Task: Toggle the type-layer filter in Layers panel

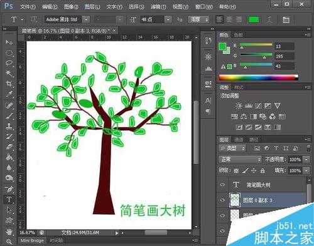Action: (x=276, y=148)
